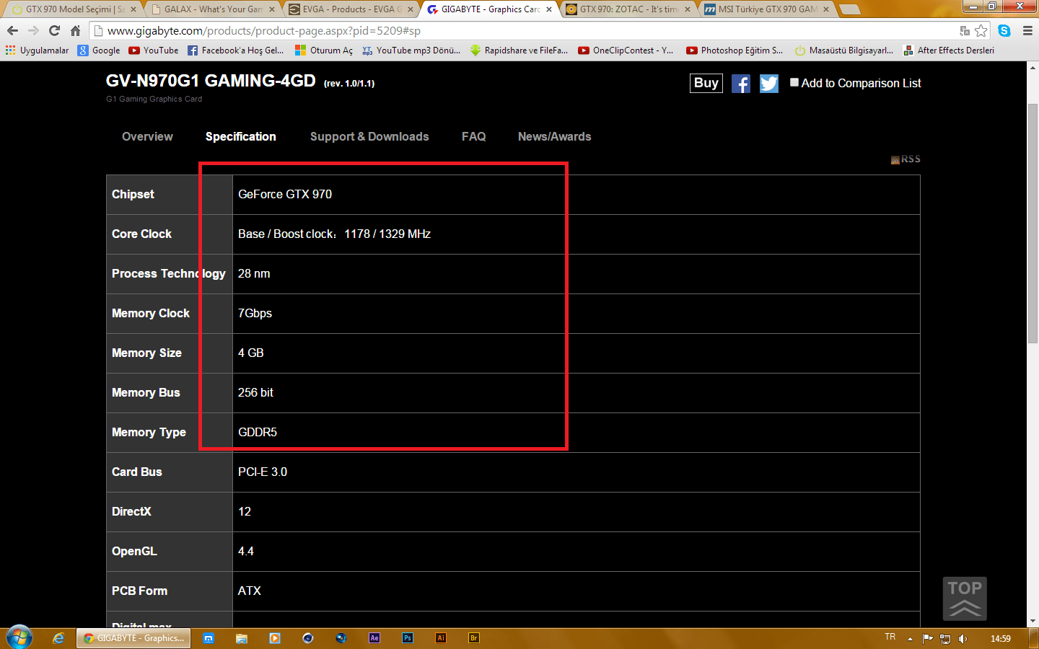Open the Photoshop Eğitim S... bookmark

coord(735,50)
